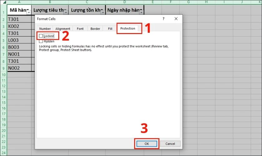
Task: Open the Lượng tiêu thụ filter dropdown
Action: [66, 12]
